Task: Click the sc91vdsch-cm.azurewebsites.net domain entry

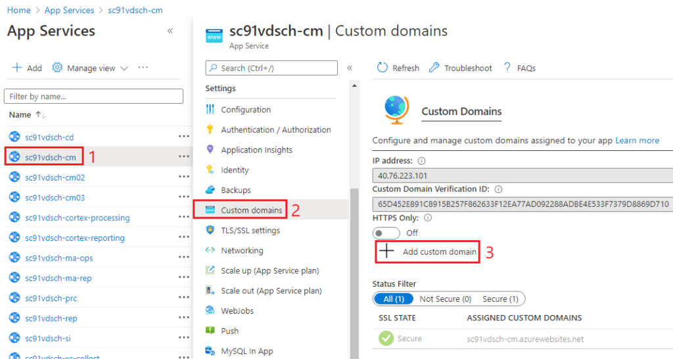Action: (x=525, y=339)
